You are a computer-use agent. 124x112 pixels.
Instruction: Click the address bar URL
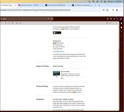click(35, 10)
